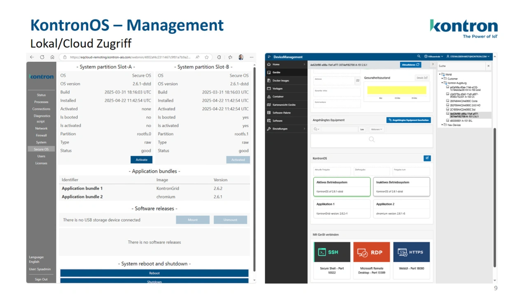
Task: Click the map icon beside Adresse field
Action: click(x=358, y=81)
